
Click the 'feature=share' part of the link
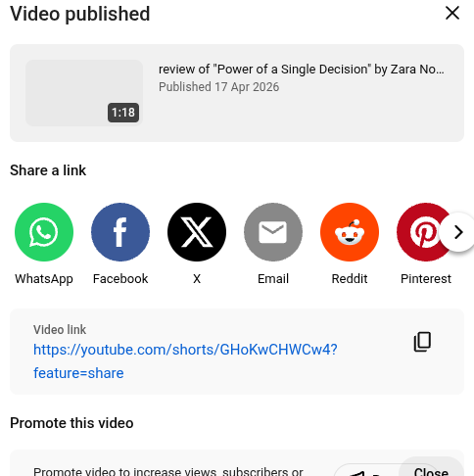coord(78,373)
